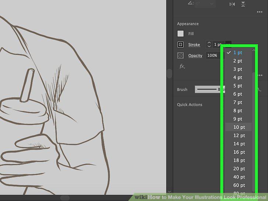Flip vertically with the flip icon
The width and height of the screenshot is (268, 201).
point(243,4)
